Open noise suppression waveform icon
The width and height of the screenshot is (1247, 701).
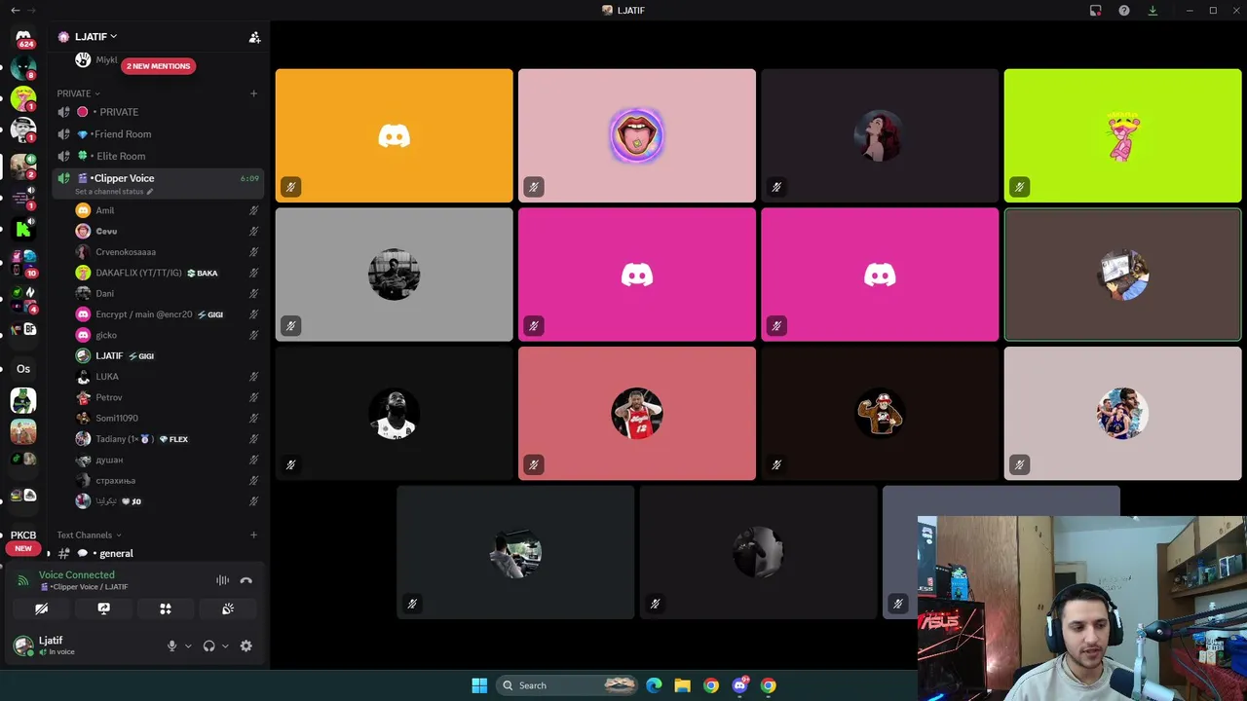[x=222, y=580]
